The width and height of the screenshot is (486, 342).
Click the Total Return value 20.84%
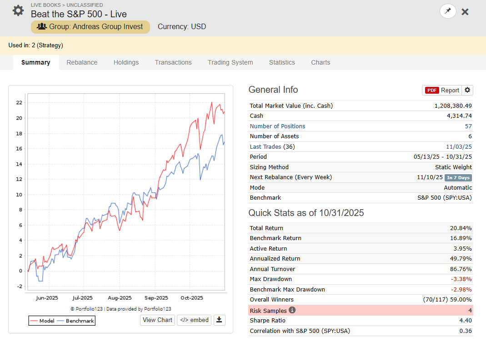coord(461,228)
